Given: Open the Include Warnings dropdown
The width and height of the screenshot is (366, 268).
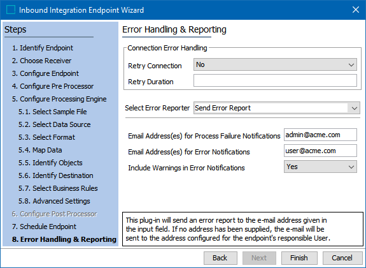Looking at the screenshot, I should [x=320, y=167].
